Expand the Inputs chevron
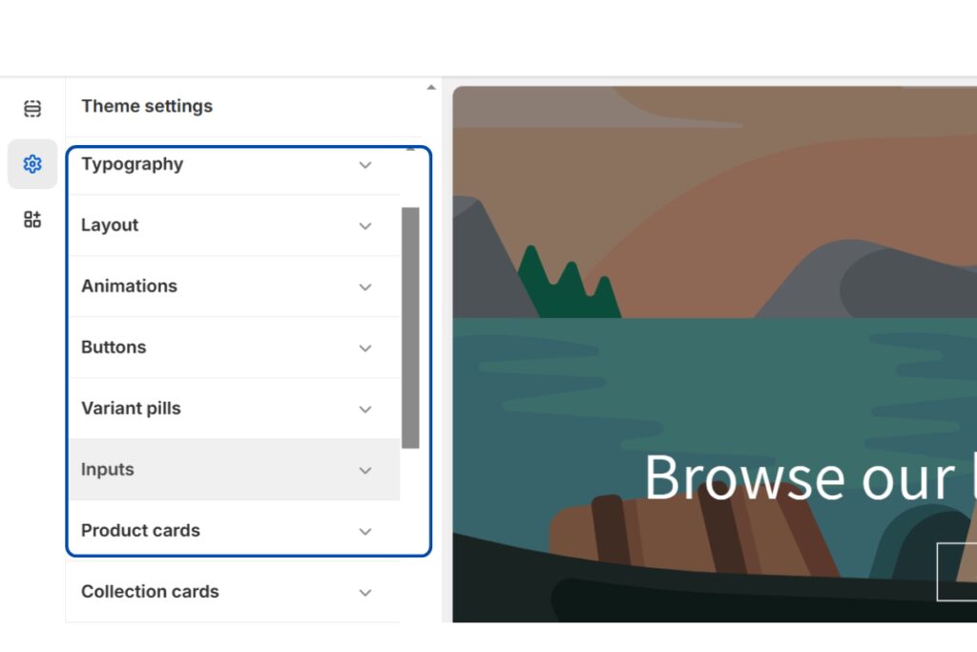The width and height of the screenshot is (977, 652). (x=365, y=470)
